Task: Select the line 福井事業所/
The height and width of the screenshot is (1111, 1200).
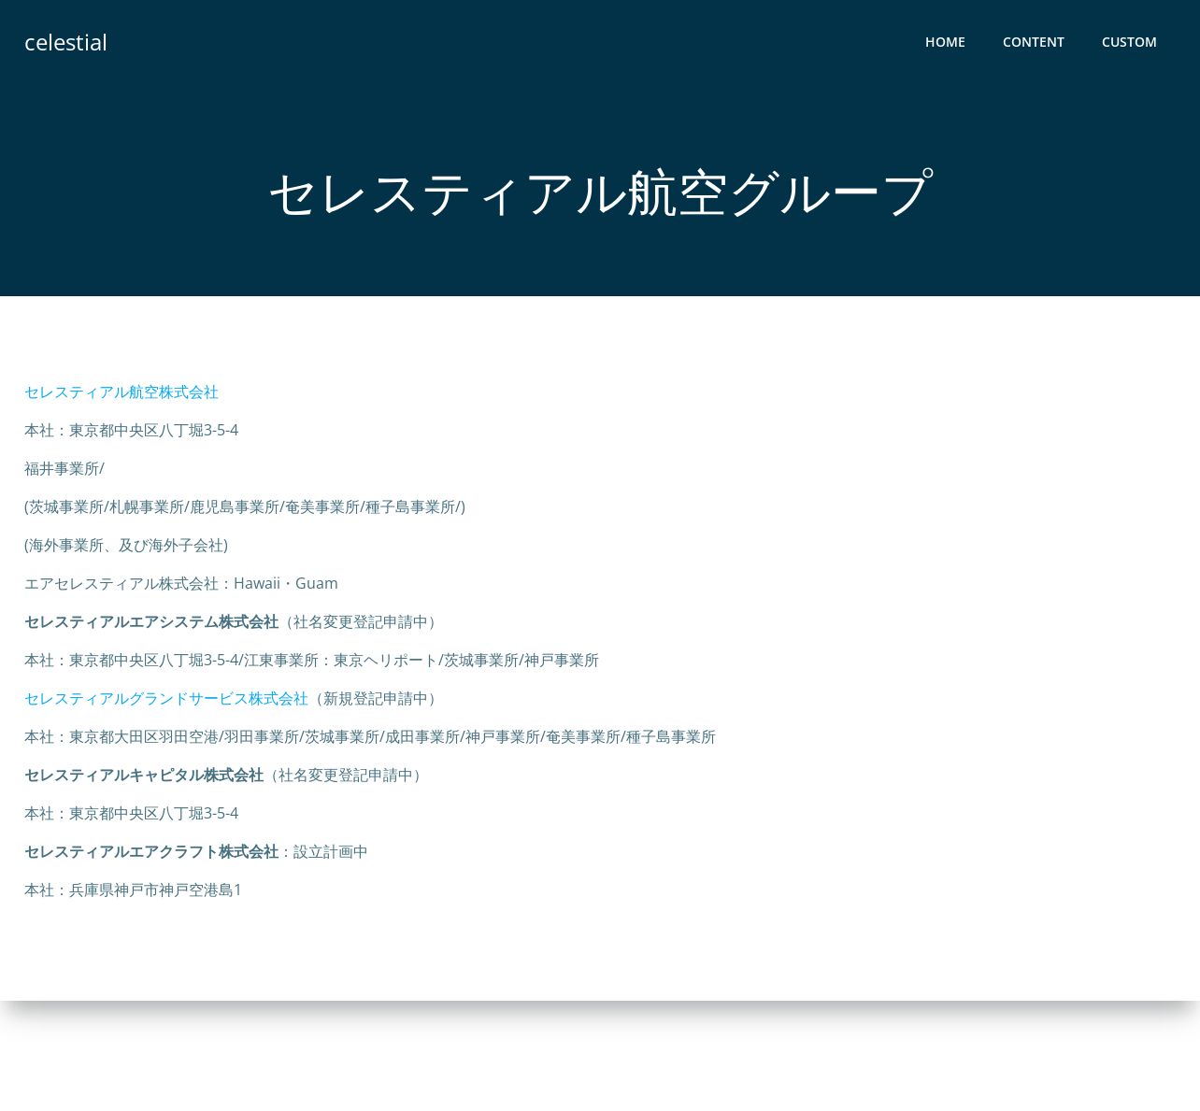Action: pos(64,469)
